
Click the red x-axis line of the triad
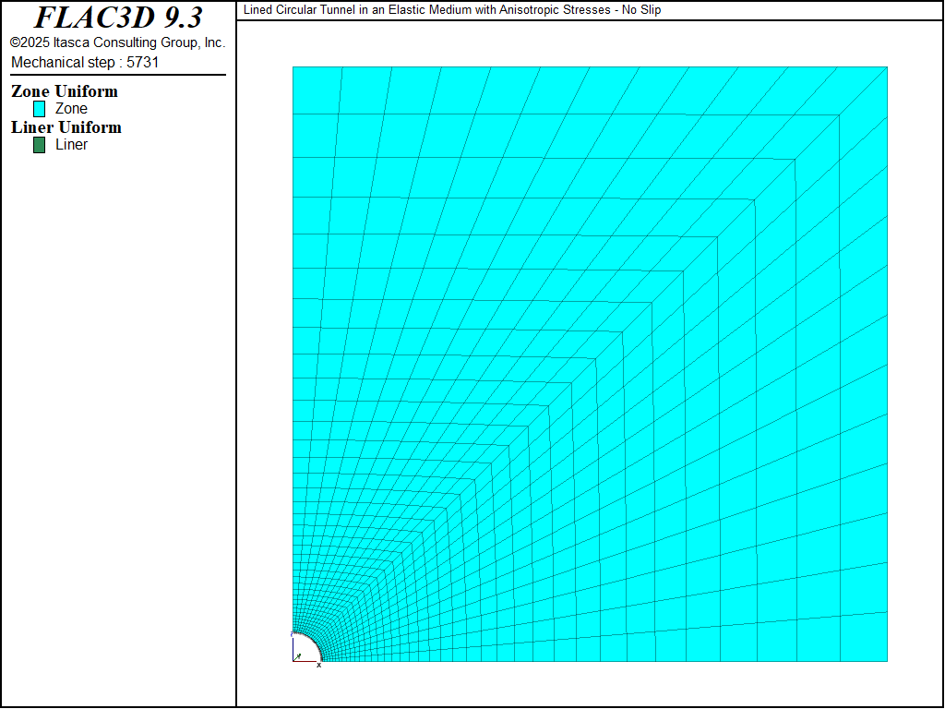coord(306,661)
